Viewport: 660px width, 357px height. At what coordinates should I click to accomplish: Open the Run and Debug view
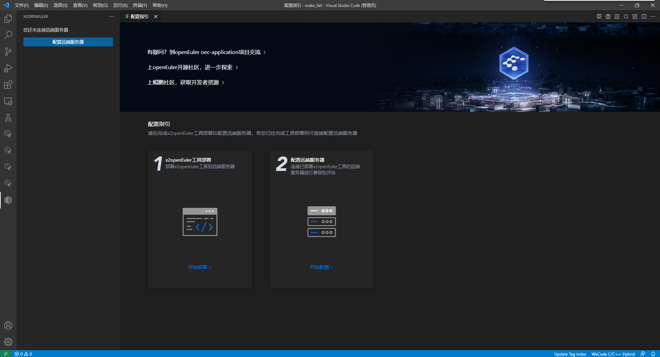point(8,68)
